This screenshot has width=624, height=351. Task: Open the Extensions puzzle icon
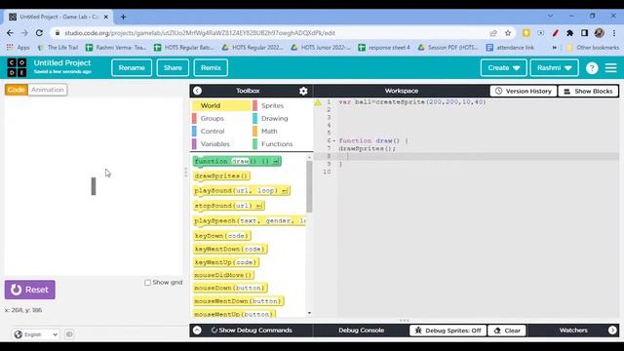[569, 33]
